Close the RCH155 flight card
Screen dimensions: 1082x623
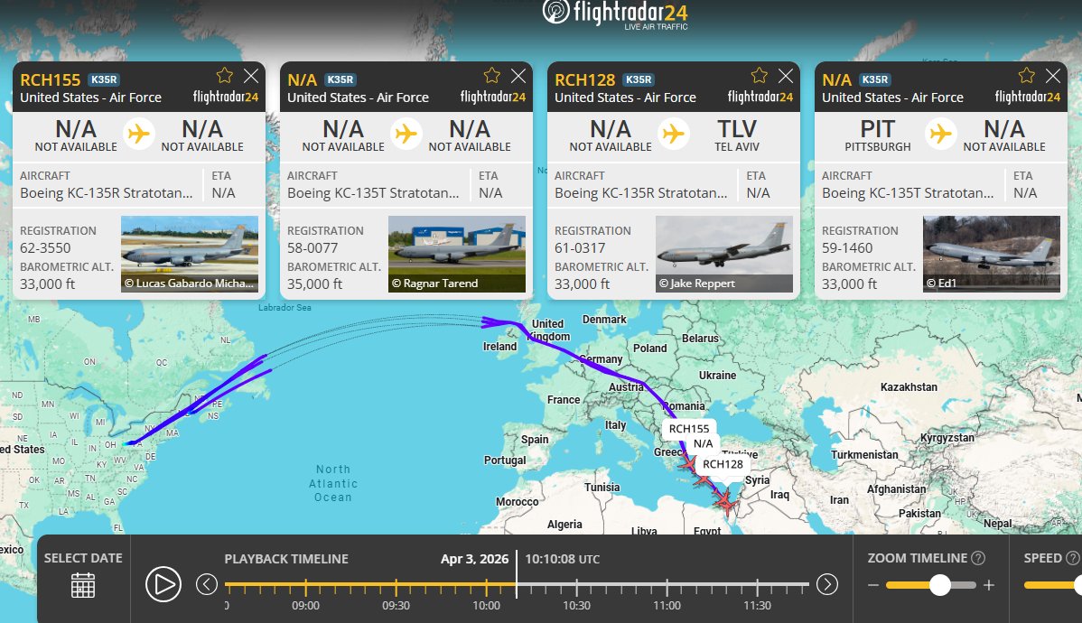tap(251, 76)
